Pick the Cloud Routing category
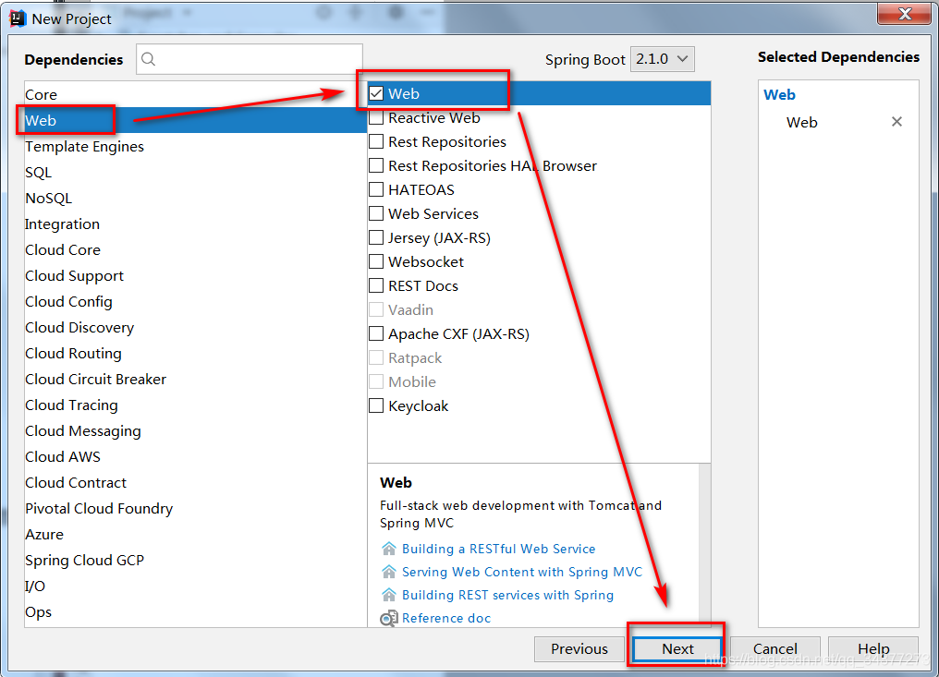The height and width of the screenshot is (677, 939). click(x=195, y=353)
